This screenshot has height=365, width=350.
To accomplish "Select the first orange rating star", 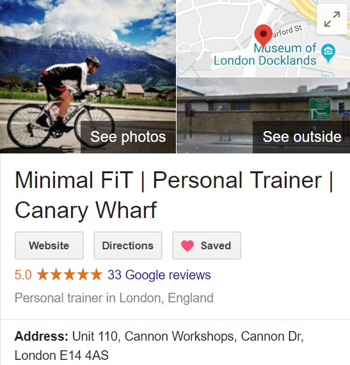I will click(43, 274).
